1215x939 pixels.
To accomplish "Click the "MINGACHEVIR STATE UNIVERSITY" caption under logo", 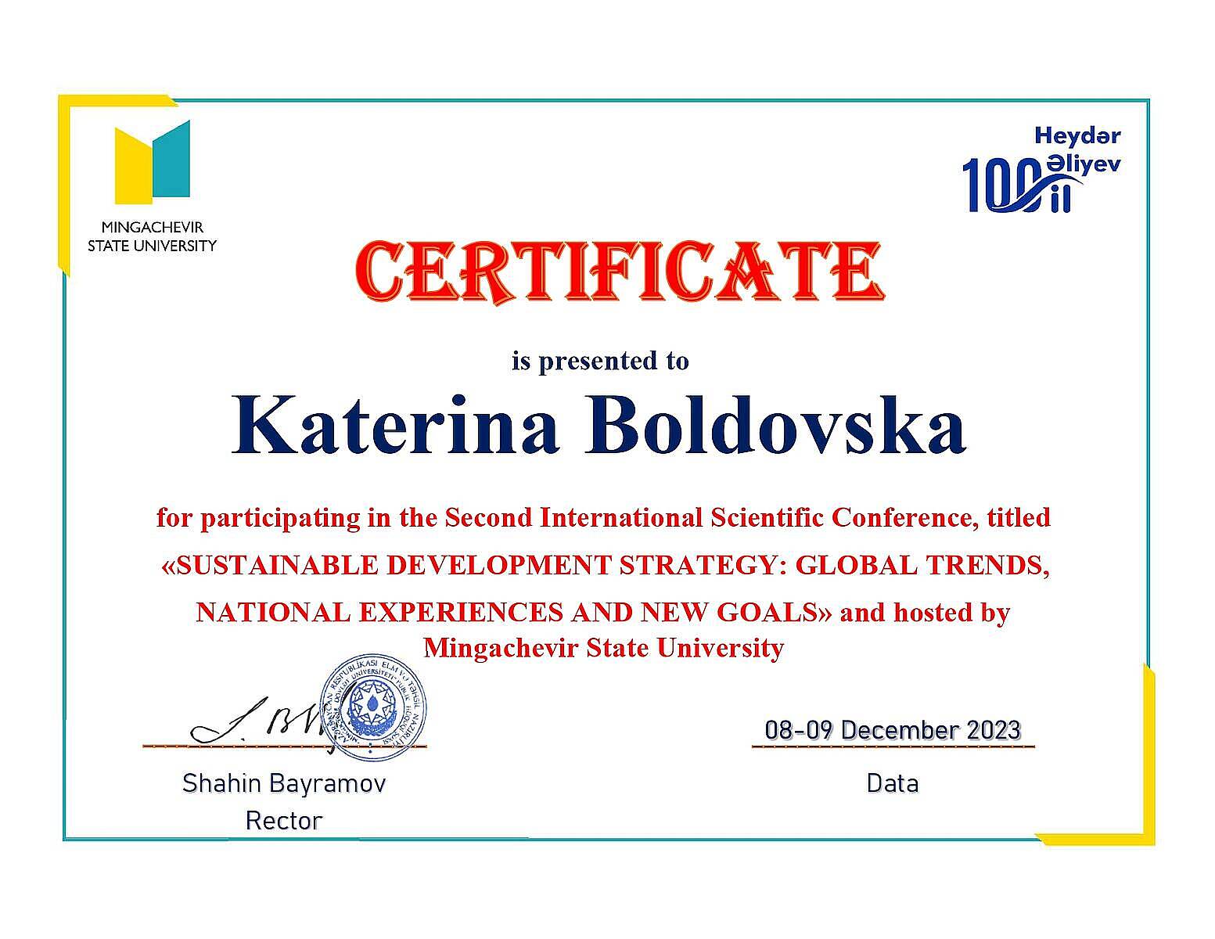I will tap(152, 236).
